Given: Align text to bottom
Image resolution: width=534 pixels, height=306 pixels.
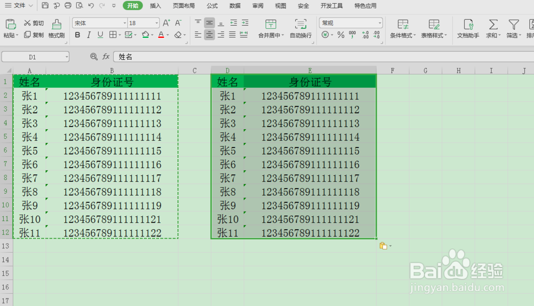Looking at the screenshot, I should coord(221,23).
